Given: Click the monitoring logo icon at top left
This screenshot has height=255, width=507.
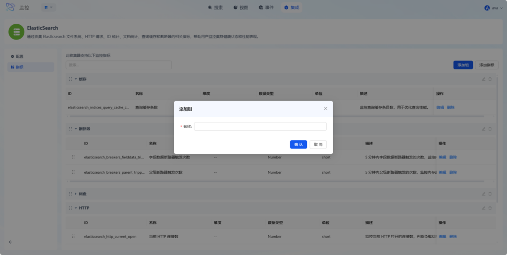Looking at the screenshot, I should 10,7.
